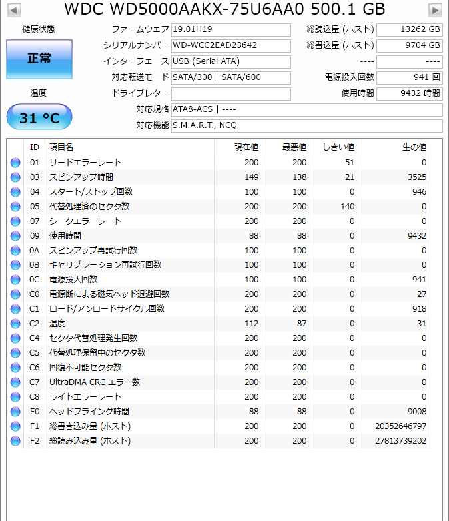Image resolution: width=449 pixels, height=521 pixels.
Task: Select the 電源断による磁気ヘッド退避回数 attribute name
Action: click(x=109, y=294)
